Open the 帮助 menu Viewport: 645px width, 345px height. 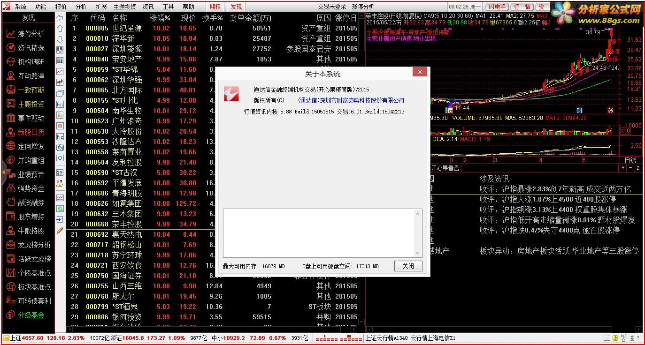click(188, 7)
